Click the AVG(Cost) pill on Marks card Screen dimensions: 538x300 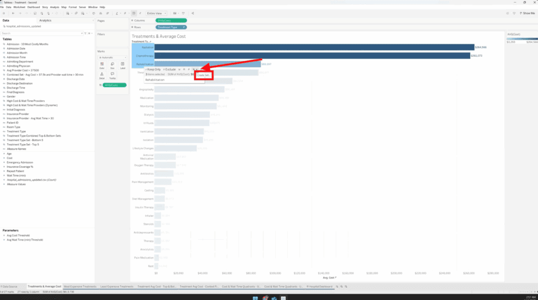(x=114, y=85)
